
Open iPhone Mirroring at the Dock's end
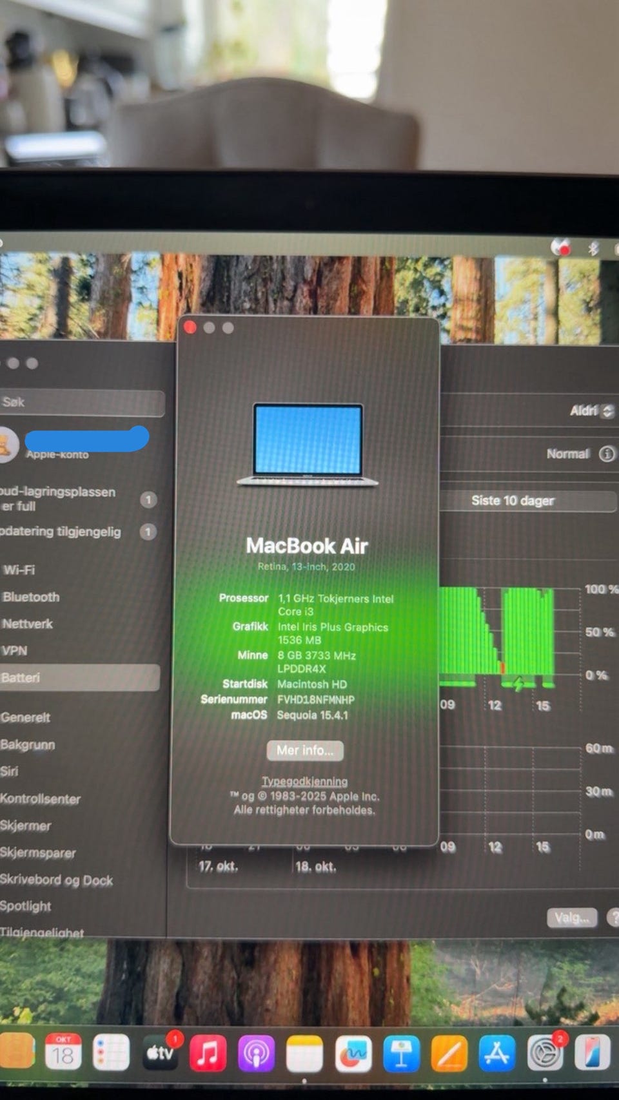pos(592,1052)
